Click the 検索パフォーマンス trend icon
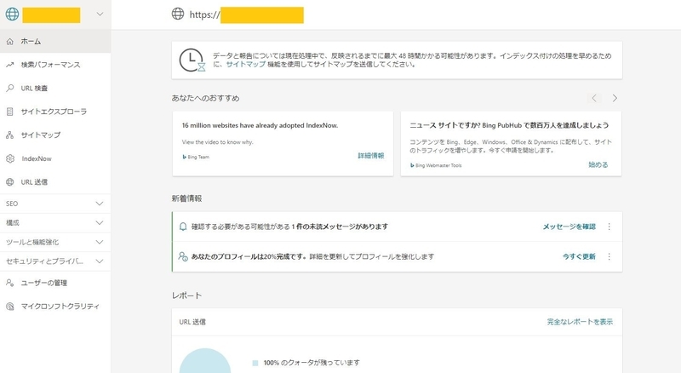The width and height of the screenshot is (681, 373). [10, 65]
